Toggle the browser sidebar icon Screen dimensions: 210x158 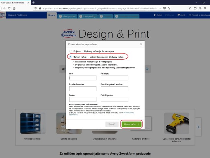(195, 8)
